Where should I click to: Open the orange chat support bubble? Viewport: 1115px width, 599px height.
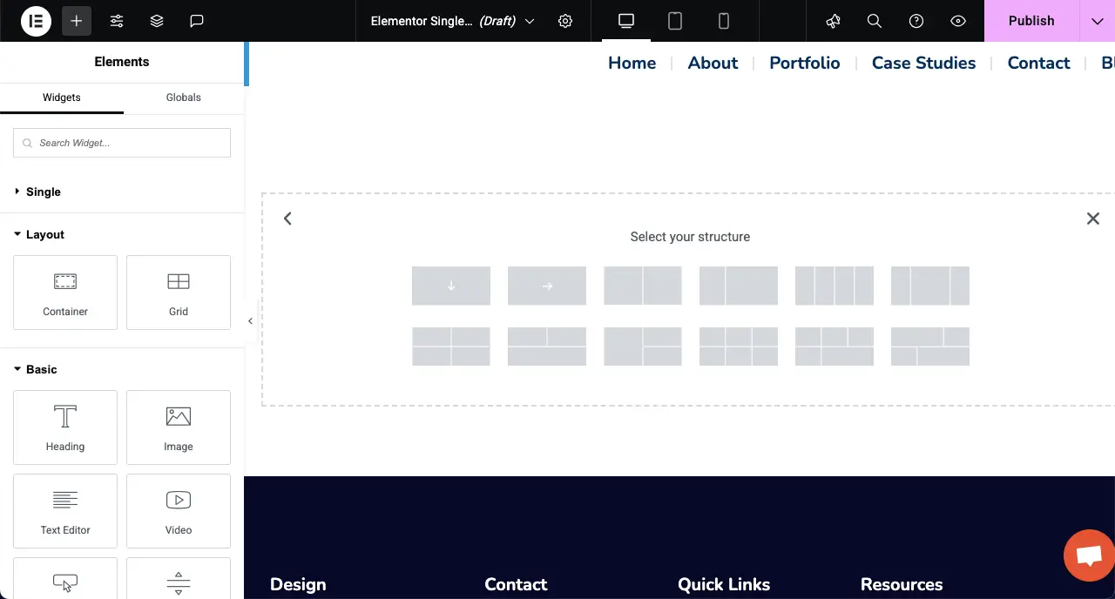click(x=1089, y=555)
